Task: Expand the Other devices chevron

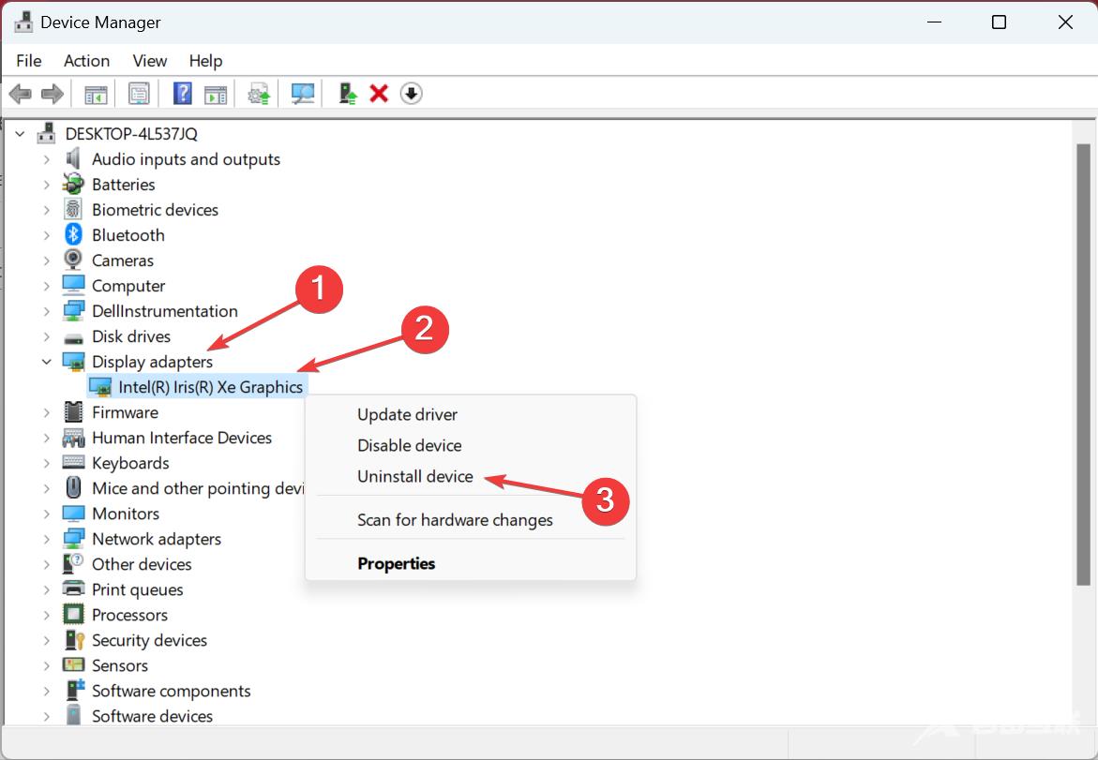Action: [46, 564]
